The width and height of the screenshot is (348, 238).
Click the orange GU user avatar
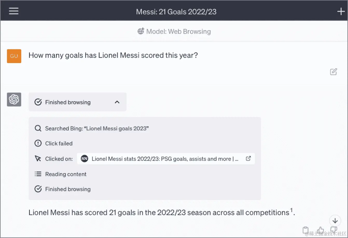(x=14, y=56)
